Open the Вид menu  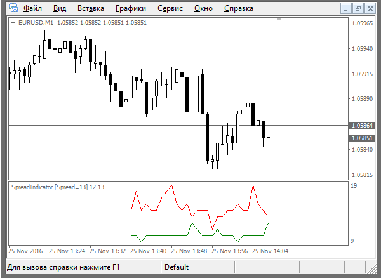pyautogui.click(x=60, y=8)
